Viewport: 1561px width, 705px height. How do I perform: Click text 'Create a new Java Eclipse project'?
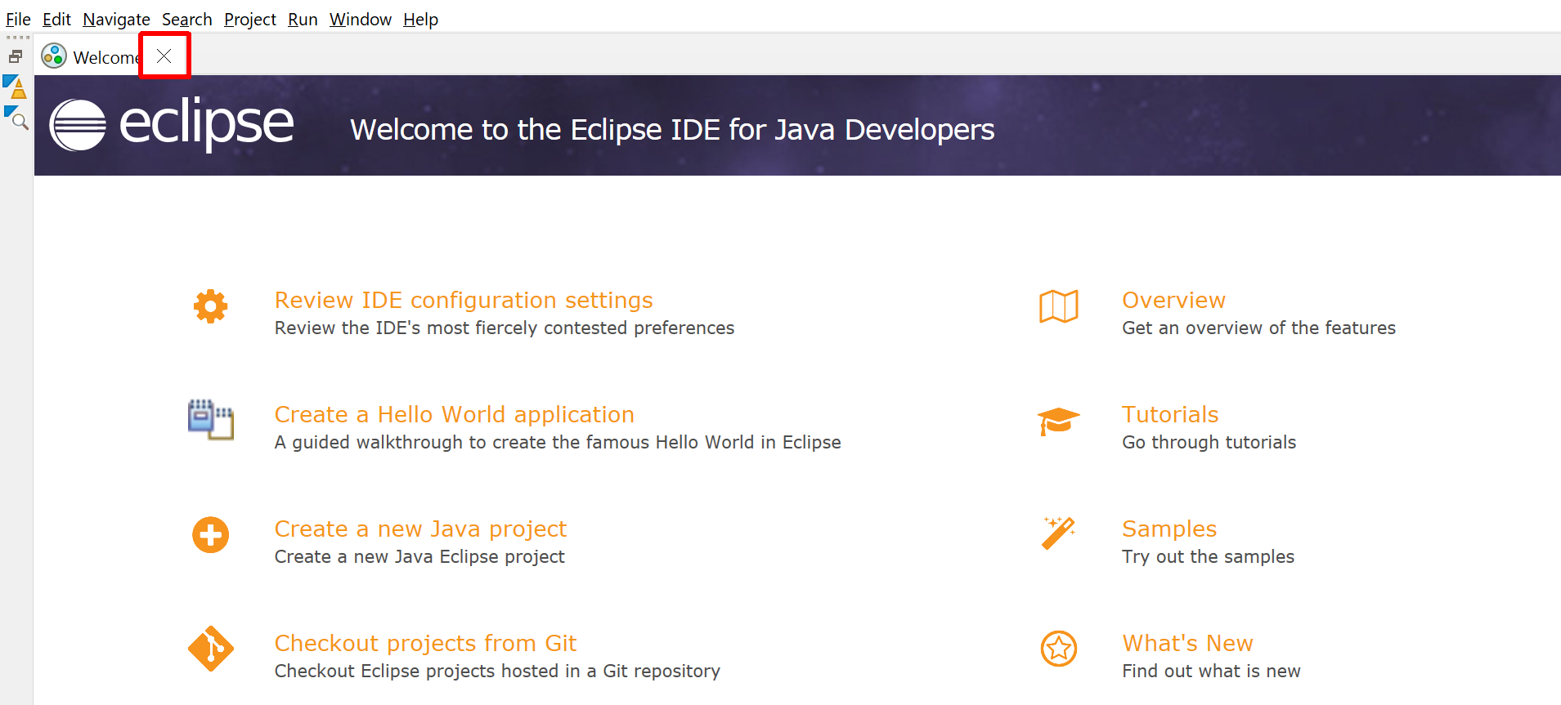pyautogui.click(x=419, y=556)
